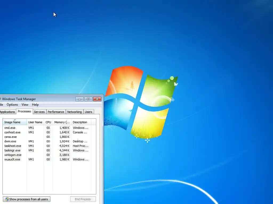
Task: Close the Windows Task Manager window
Action: pos(97,99)
